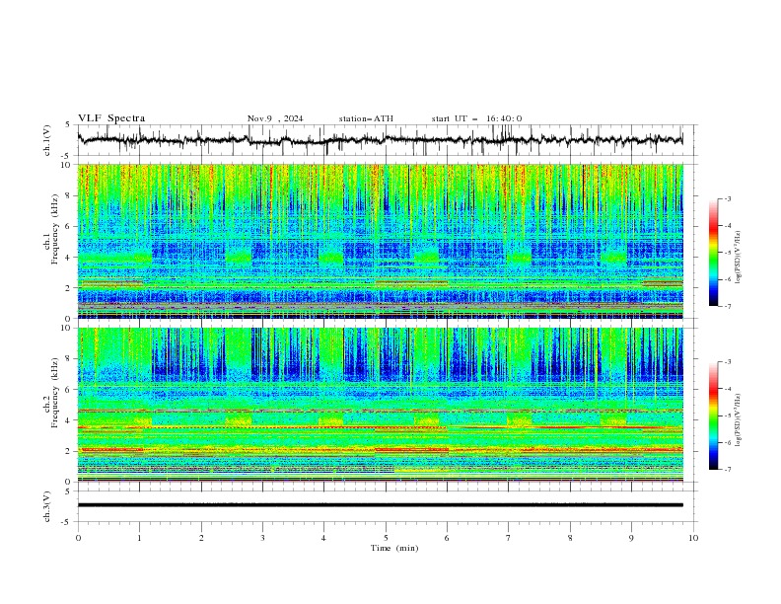Click the "-7" tick on lower color bar
Image resolution: width=781 pixels, height=604 pixels.
tap(728, 469)
